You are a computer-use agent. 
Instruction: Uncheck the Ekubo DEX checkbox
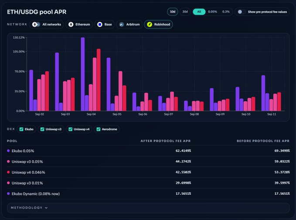(21, 129)
